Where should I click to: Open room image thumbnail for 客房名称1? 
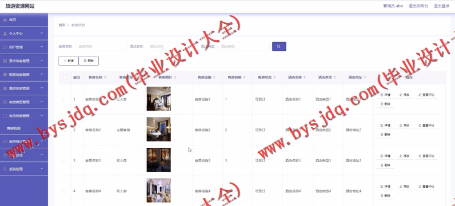pos(159,99)
